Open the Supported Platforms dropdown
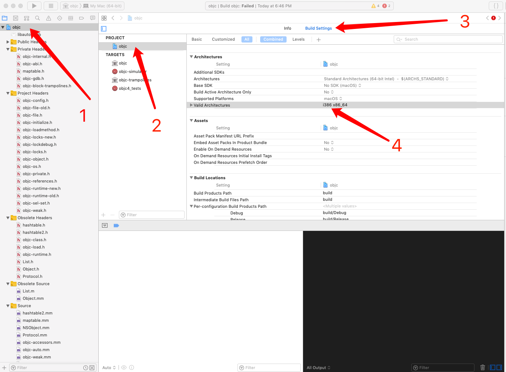This screenshot has width=506, height=372. [x=333, y=99]
